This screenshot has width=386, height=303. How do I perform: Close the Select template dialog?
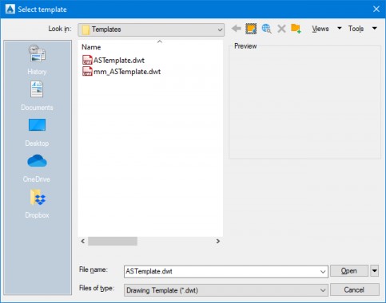point(376,9)
